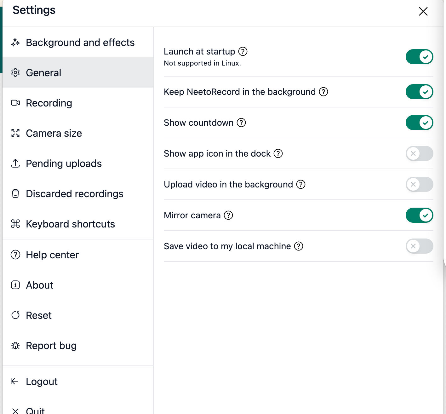Click help icon beside Mirror camera
446x414 pixels.
(x=228, y=215)
